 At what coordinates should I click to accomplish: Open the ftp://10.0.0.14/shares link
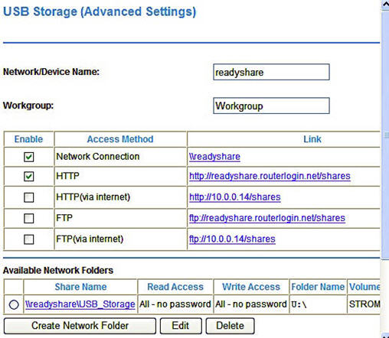click(232, 239)
